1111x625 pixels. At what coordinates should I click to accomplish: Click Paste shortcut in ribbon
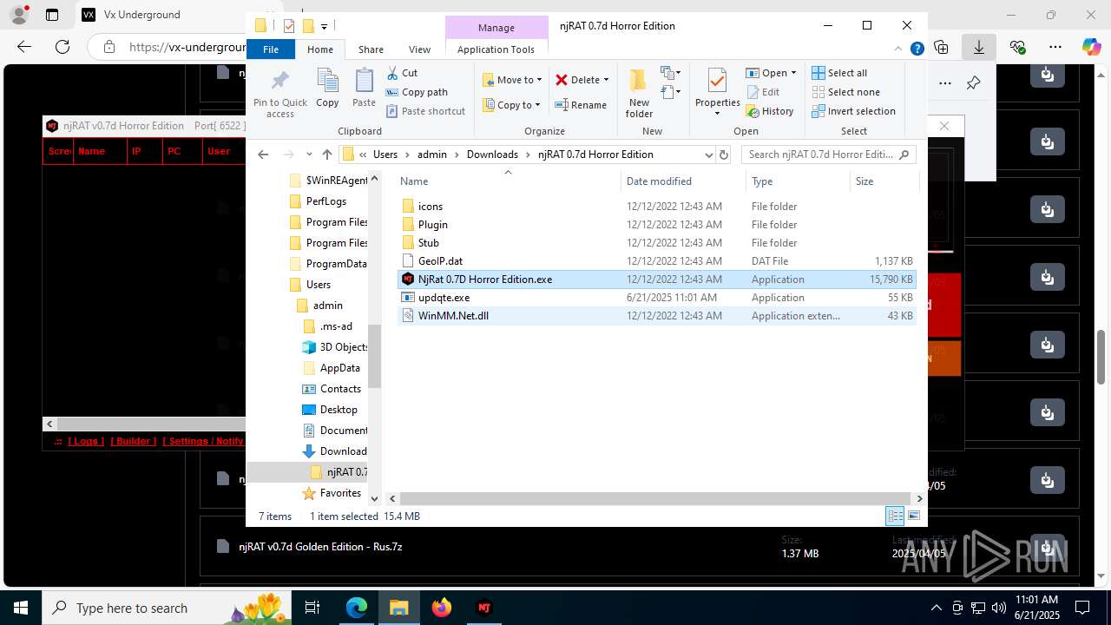[x=426, y=111]
